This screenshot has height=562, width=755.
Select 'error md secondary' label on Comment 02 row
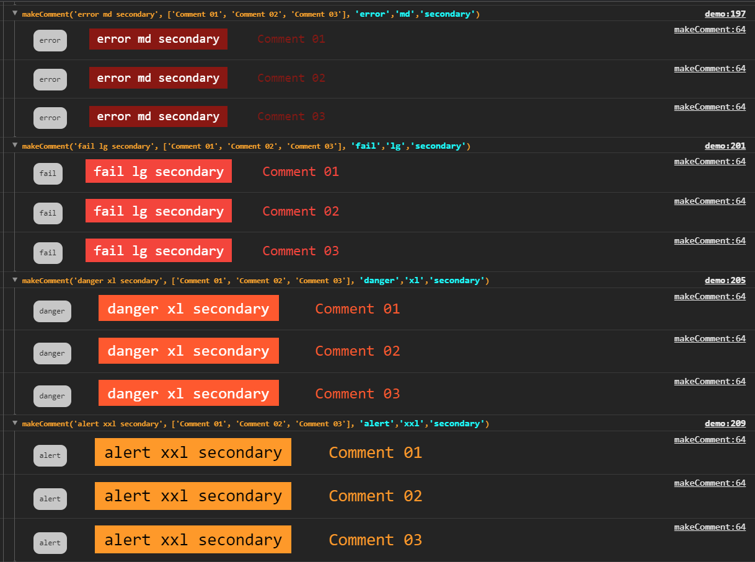pos(158,78)
